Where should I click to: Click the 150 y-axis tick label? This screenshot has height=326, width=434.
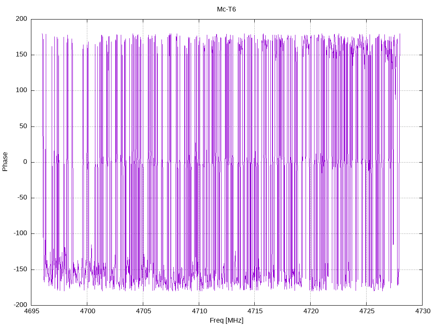point(22,55)
